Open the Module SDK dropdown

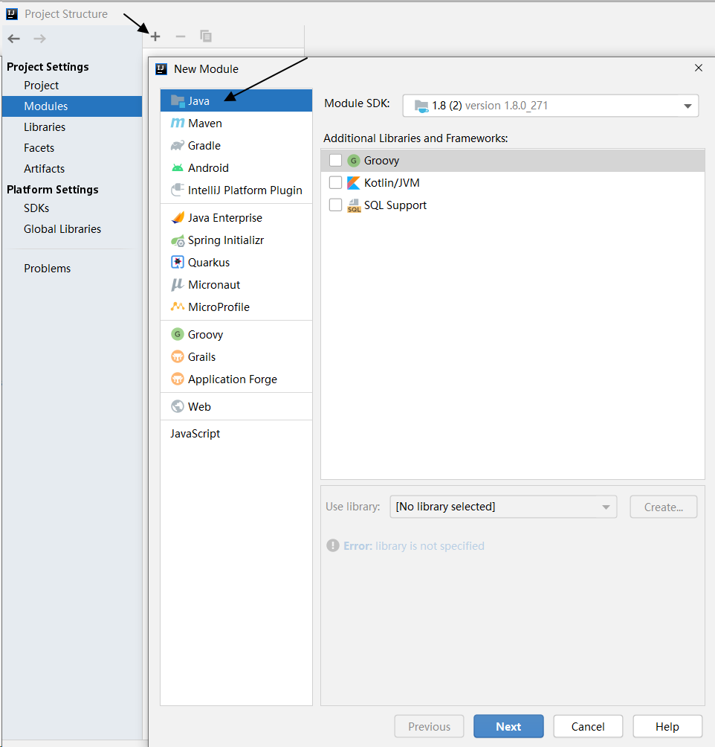point(550,106)
